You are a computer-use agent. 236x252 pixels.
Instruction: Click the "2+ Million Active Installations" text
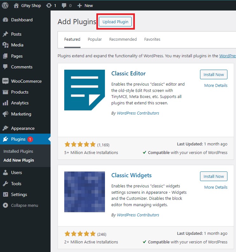point(91,242)
